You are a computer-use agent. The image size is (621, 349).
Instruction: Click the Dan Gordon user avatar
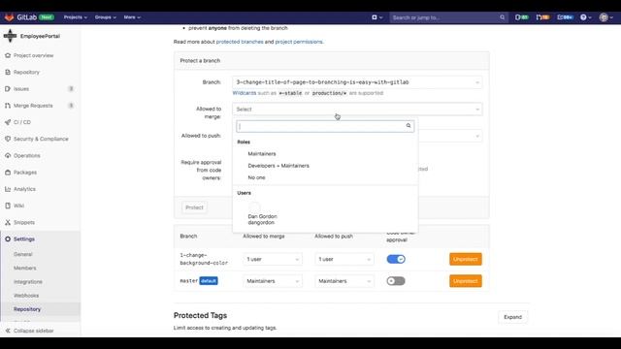click(x=254, y=206)
